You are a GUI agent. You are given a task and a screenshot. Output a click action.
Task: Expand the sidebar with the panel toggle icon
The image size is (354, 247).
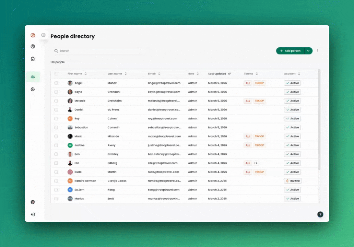coord(44,35)
